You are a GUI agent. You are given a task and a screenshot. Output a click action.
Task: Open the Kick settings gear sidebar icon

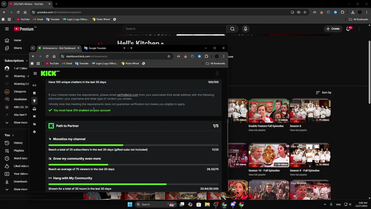(34, 132)
